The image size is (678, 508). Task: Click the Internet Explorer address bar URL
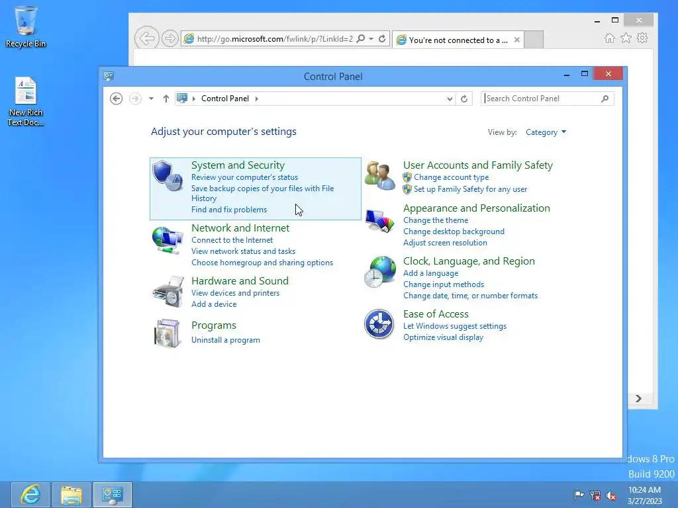[x=275, y=39]
